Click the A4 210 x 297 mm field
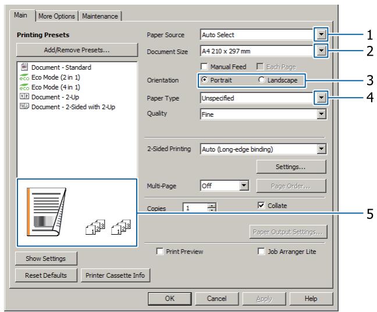 pyautogui.click(x=258, y=51)
